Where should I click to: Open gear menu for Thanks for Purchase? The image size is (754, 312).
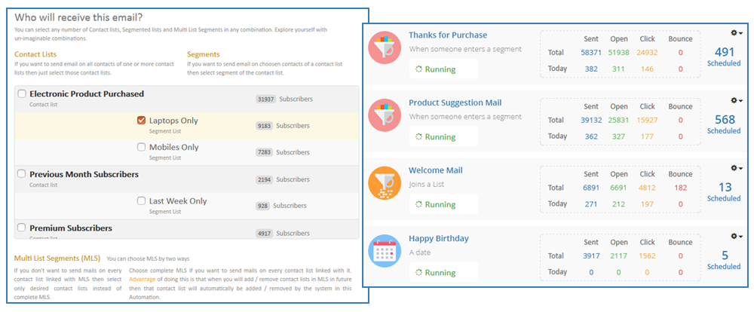point(736,32)
